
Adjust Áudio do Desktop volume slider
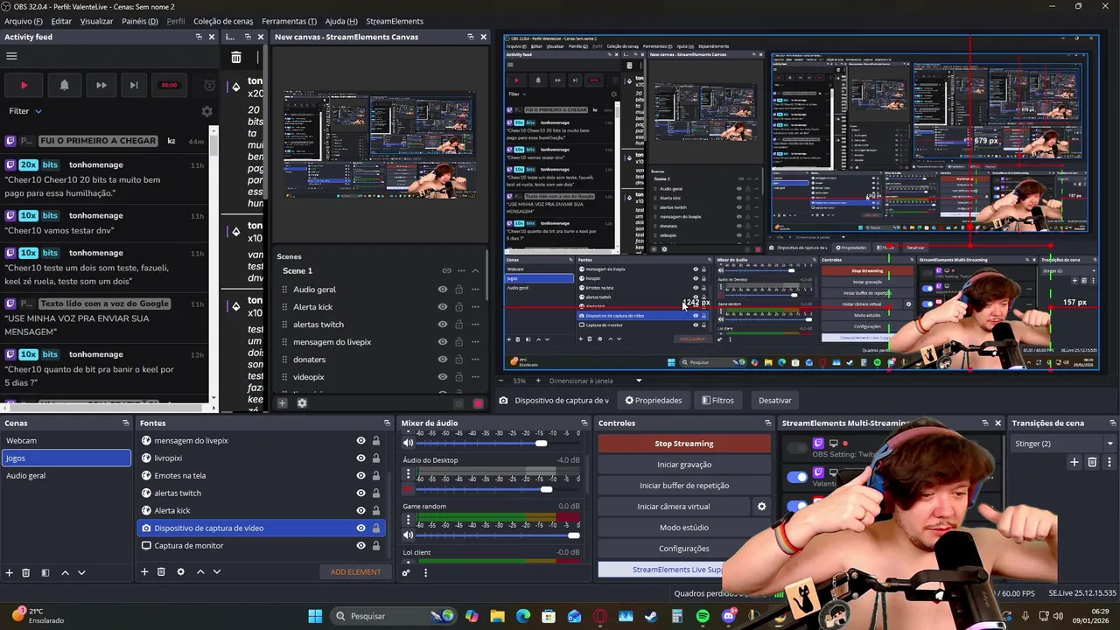tap(546, 489)
